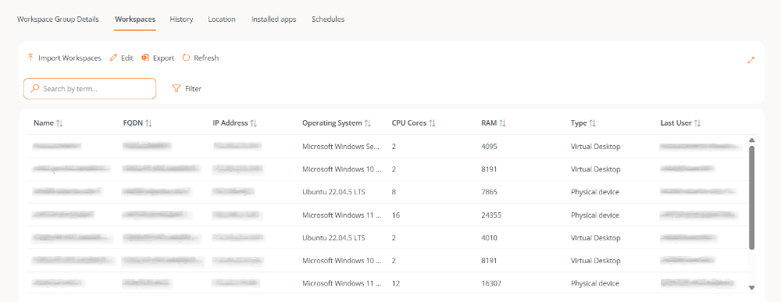The height and width of the screenshot is (302, 781).
Task: Click Physical device in the 7865 RAM row
Action: pos(595,192)
